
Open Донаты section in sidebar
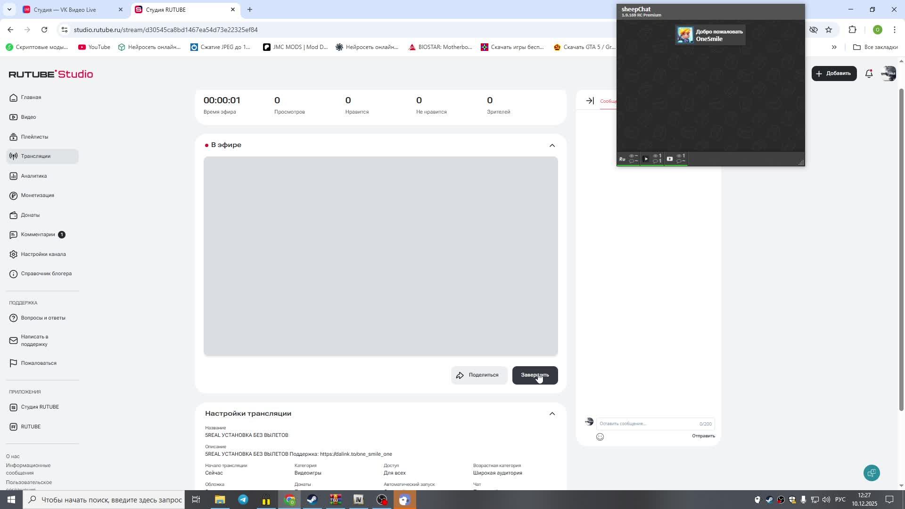point(30,215)
